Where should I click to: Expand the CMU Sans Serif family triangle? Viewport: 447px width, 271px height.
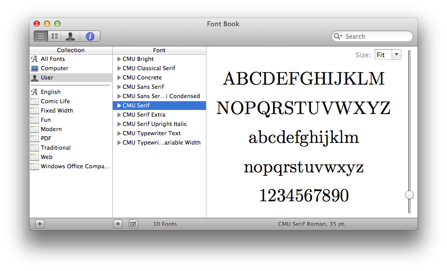[x=119, y=87]
